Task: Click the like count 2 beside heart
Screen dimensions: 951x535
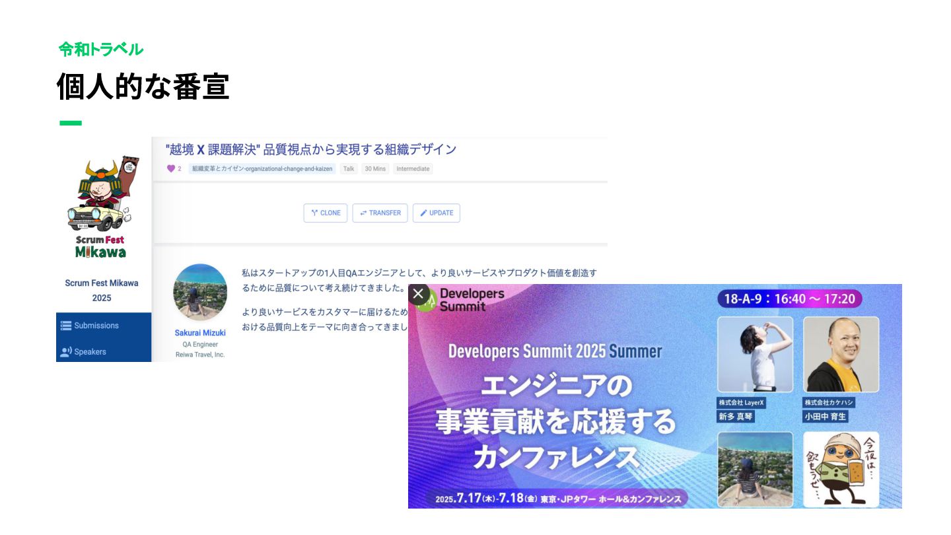Action: (180, 168)
